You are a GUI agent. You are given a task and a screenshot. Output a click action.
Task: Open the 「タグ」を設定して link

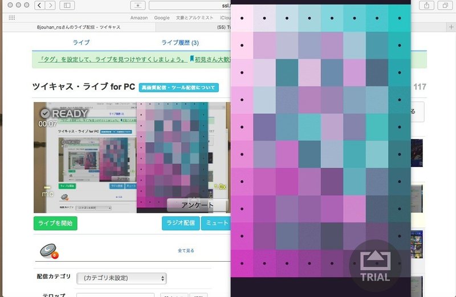coord(112,59)
